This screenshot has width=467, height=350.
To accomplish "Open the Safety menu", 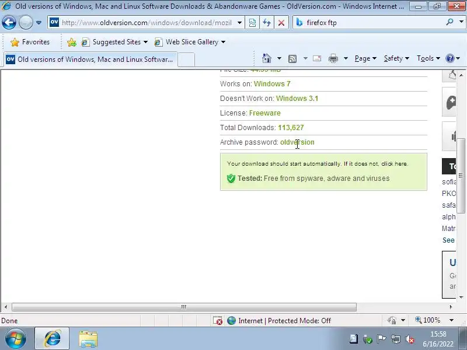I will (x=396, y=58).
